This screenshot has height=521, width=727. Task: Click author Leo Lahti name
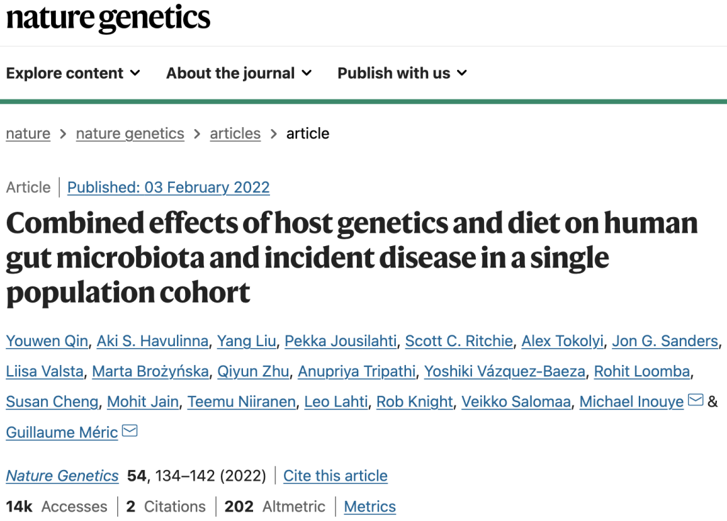tap(336, 401)
